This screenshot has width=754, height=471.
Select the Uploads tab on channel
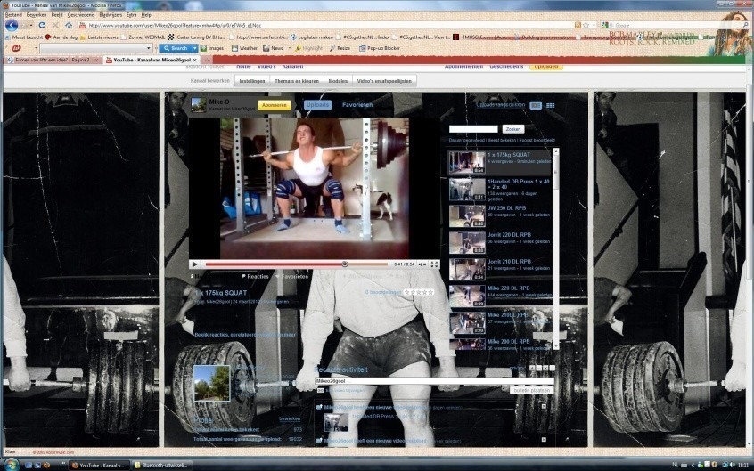(x=318, y=105)
